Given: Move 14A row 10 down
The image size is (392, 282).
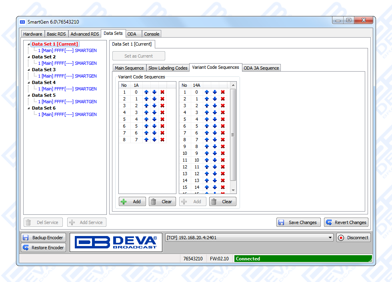Looking at the screenshot, I should (x=215, y=153).
